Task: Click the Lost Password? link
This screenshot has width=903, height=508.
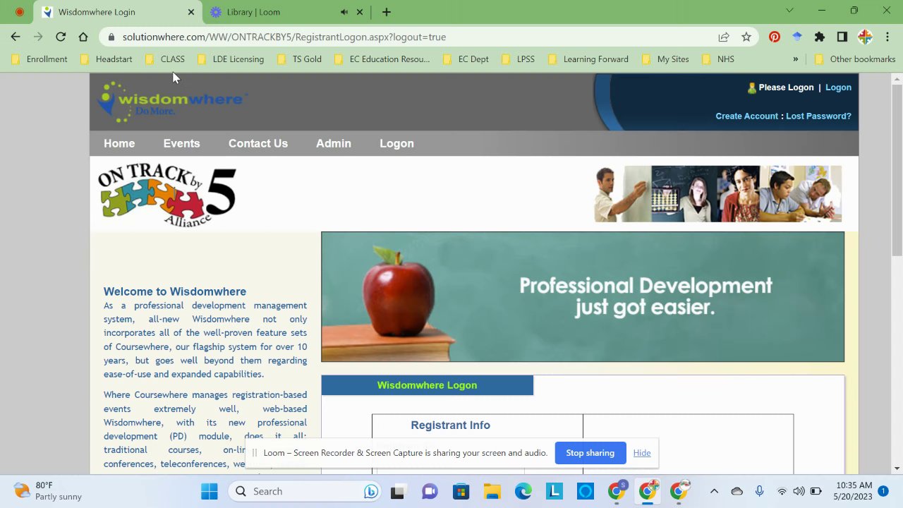Action: pos(818,116)
